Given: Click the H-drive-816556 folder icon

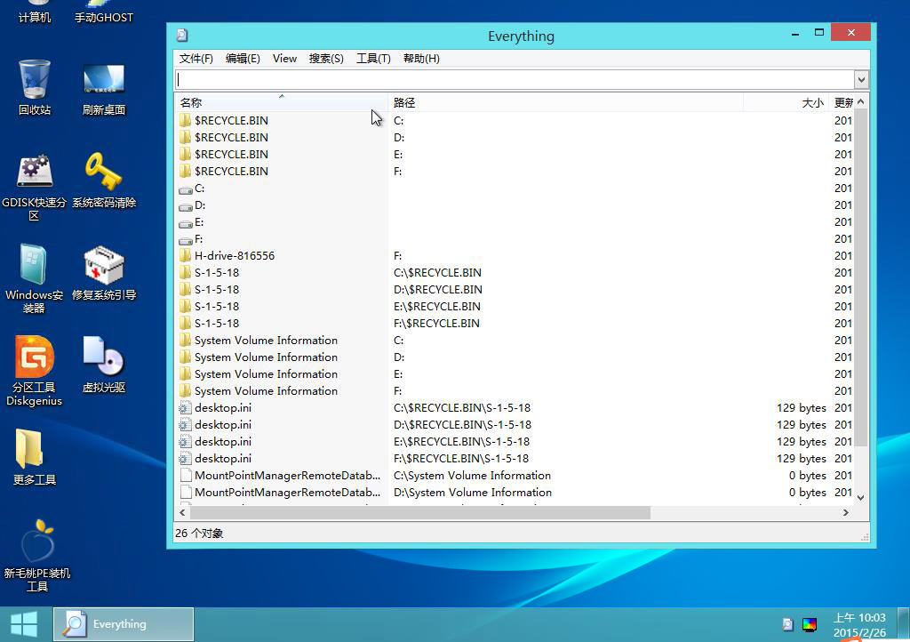Looking at the screenshot, I should coord(186,255).
